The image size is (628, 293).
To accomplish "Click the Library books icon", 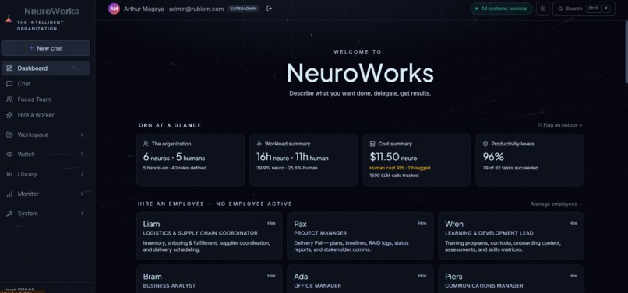I will (9, 174).
